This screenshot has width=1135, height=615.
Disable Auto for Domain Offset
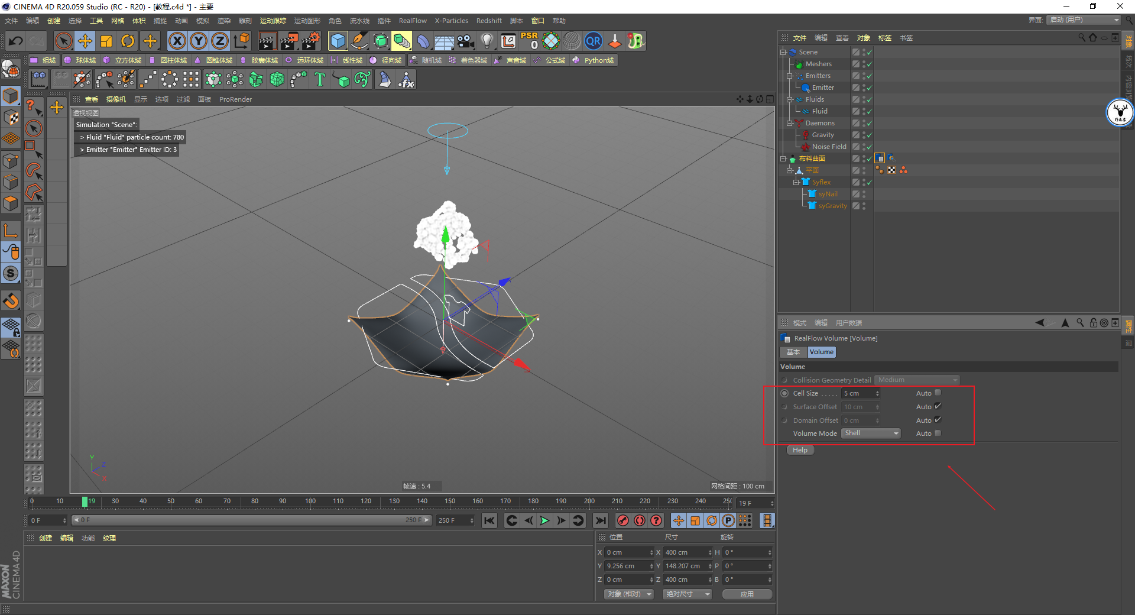tap(938, 420)
